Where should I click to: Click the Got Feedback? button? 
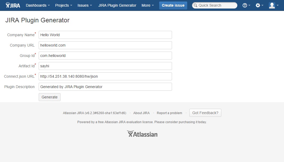point(205,113)
